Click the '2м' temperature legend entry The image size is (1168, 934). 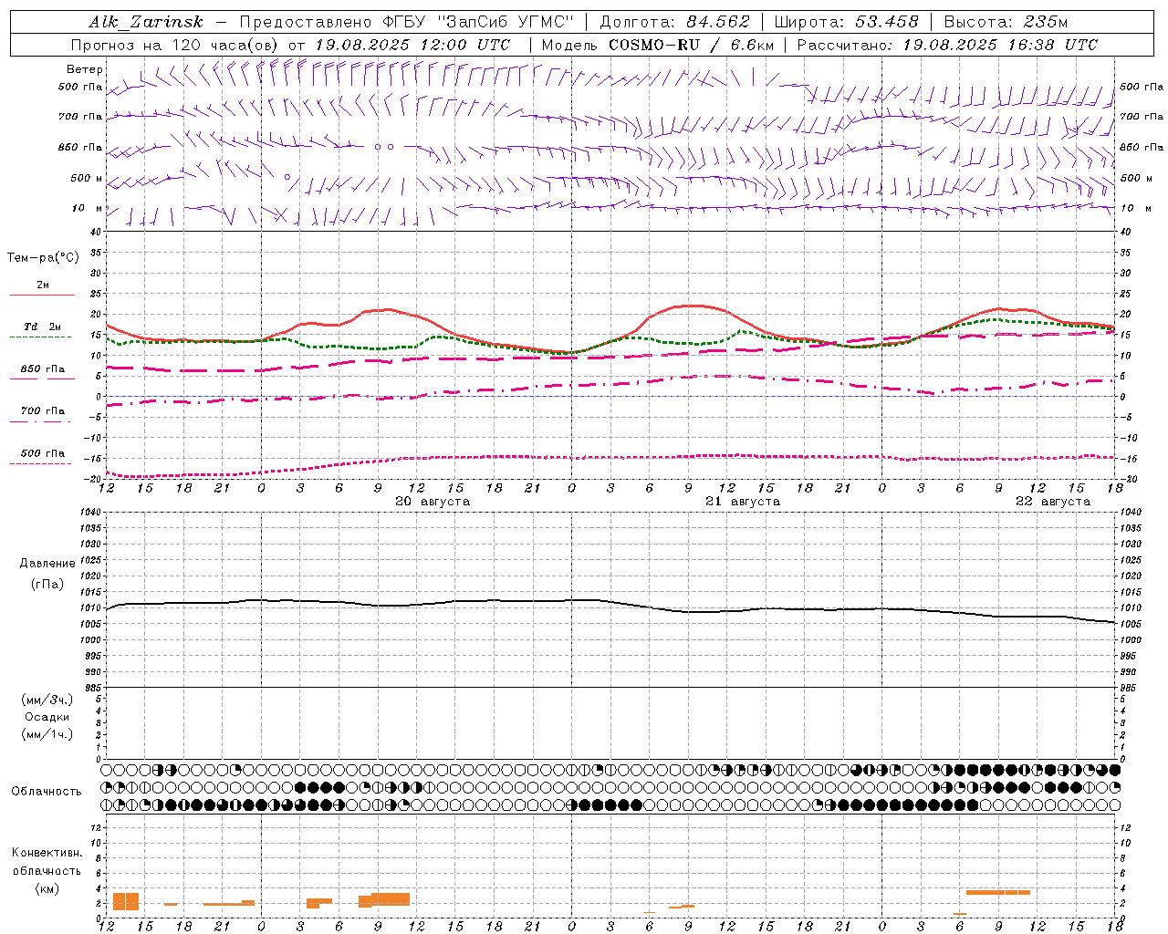point(43,285)
